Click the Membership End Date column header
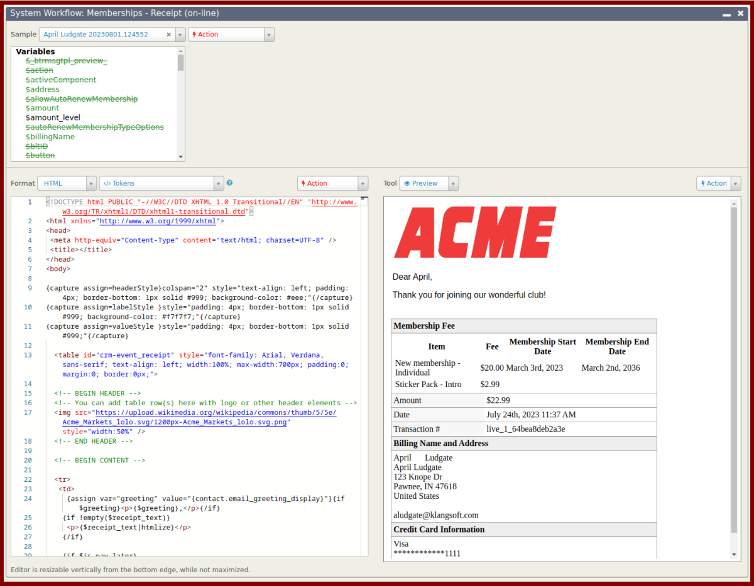The height and width of the screenshot is (586, 754). coord(617,346)
